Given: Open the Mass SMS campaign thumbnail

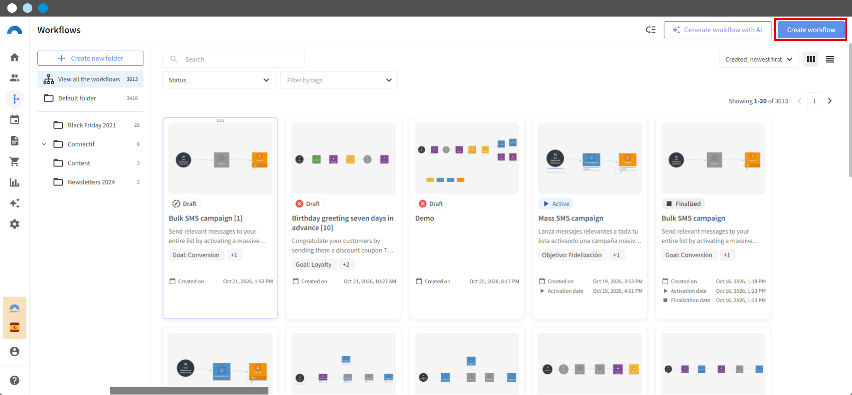Looking at the screenshot, I should point(590,158).
